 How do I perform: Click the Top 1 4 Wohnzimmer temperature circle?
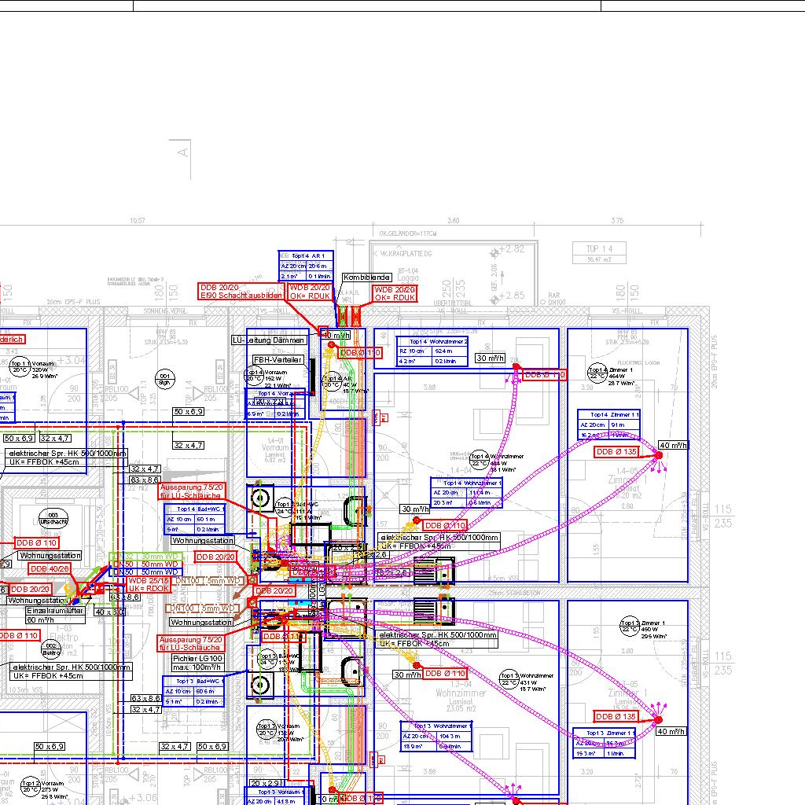[479, 459]
